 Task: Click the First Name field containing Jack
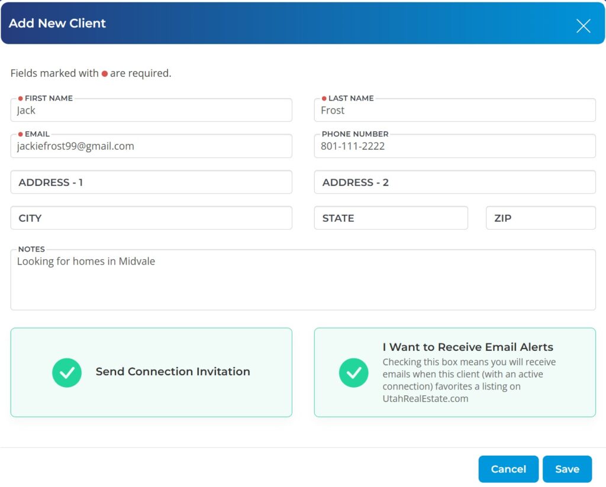click(151, 111)
